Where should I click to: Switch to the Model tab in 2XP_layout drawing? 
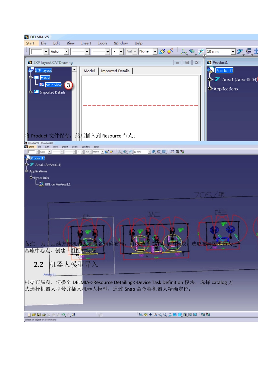coord(89,71)
